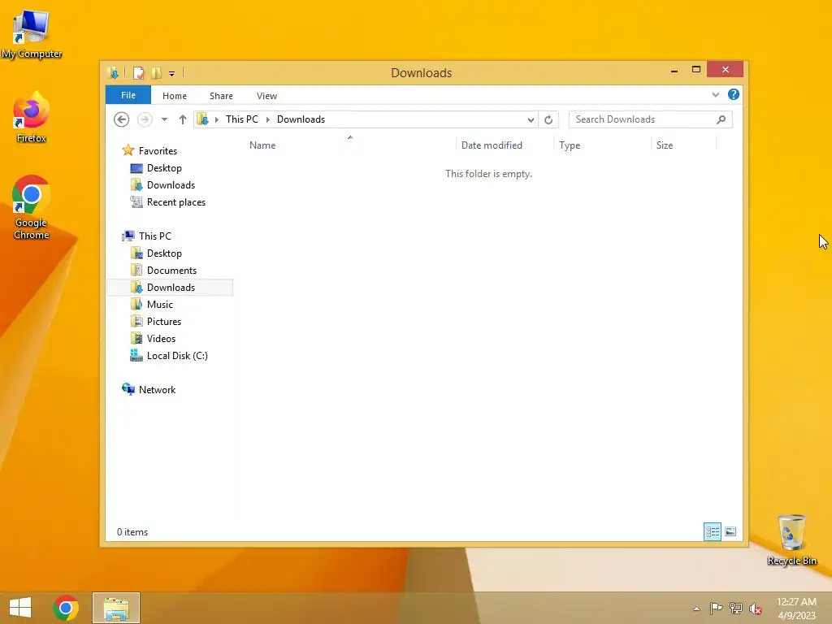Launch Chrome from the taskbar
Screen dimensions: 832x624
[x=66, y=608]
